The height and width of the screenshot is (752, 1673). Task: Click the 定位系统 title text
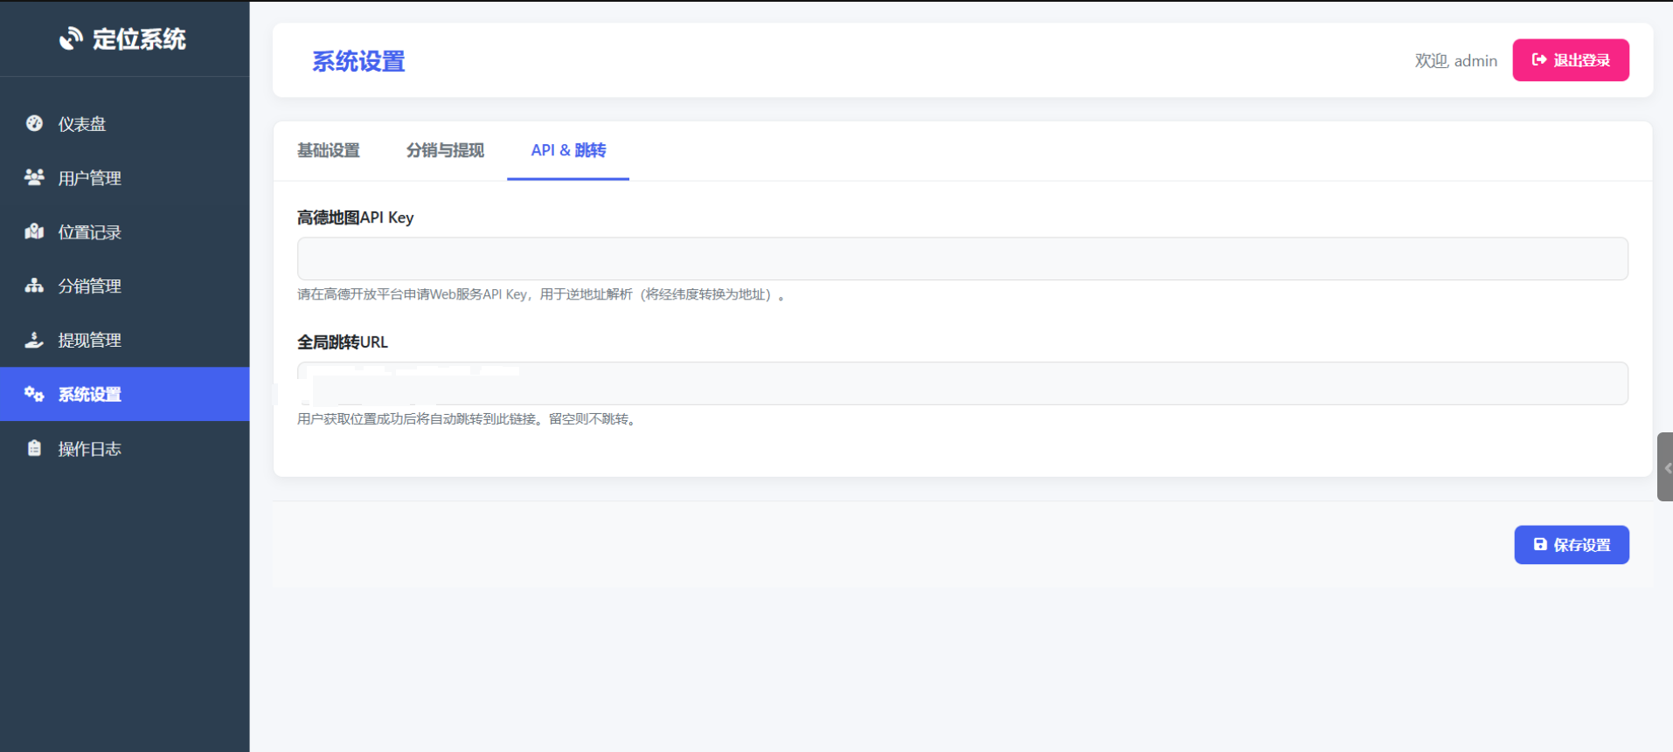click(x=139, y=39)
